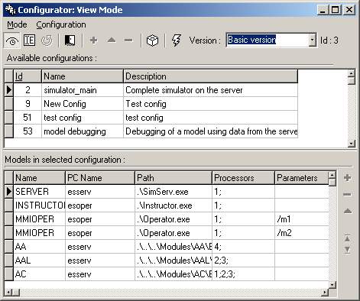Click the side up-triangle move model icon
This screenshot has height=301, width=360.
click(348, 211)
